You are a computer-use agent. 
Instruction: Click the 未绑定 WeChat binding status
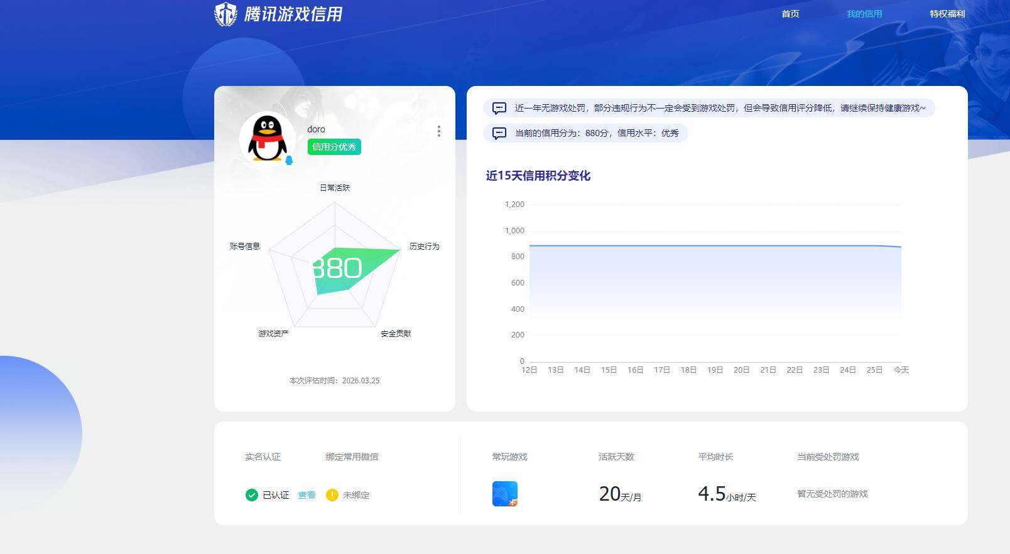pos(356,495)
